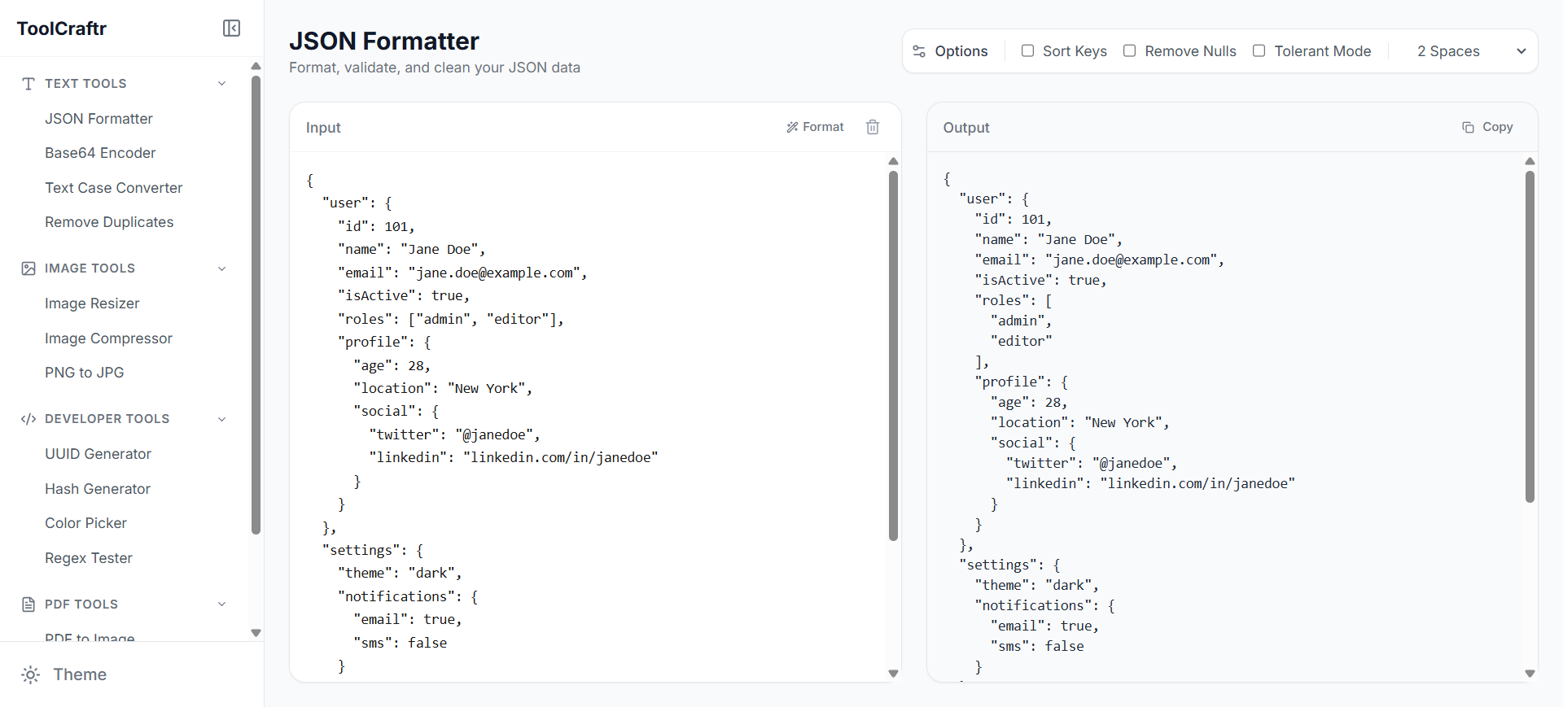Image resolution: width=1563 pixels, height=707 pixels.
Task: Open Image Compressor tool
Action: [108, 338]
